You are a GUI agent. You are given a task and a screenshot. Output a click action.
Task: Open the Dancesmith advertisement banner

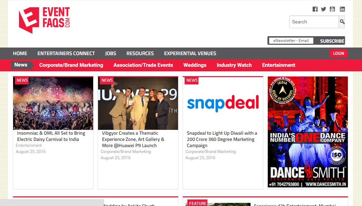[x=308, y=132]
